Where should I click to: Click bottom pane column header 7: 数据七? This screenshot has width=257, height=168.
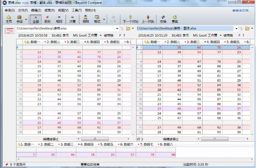tap(145, 144)
